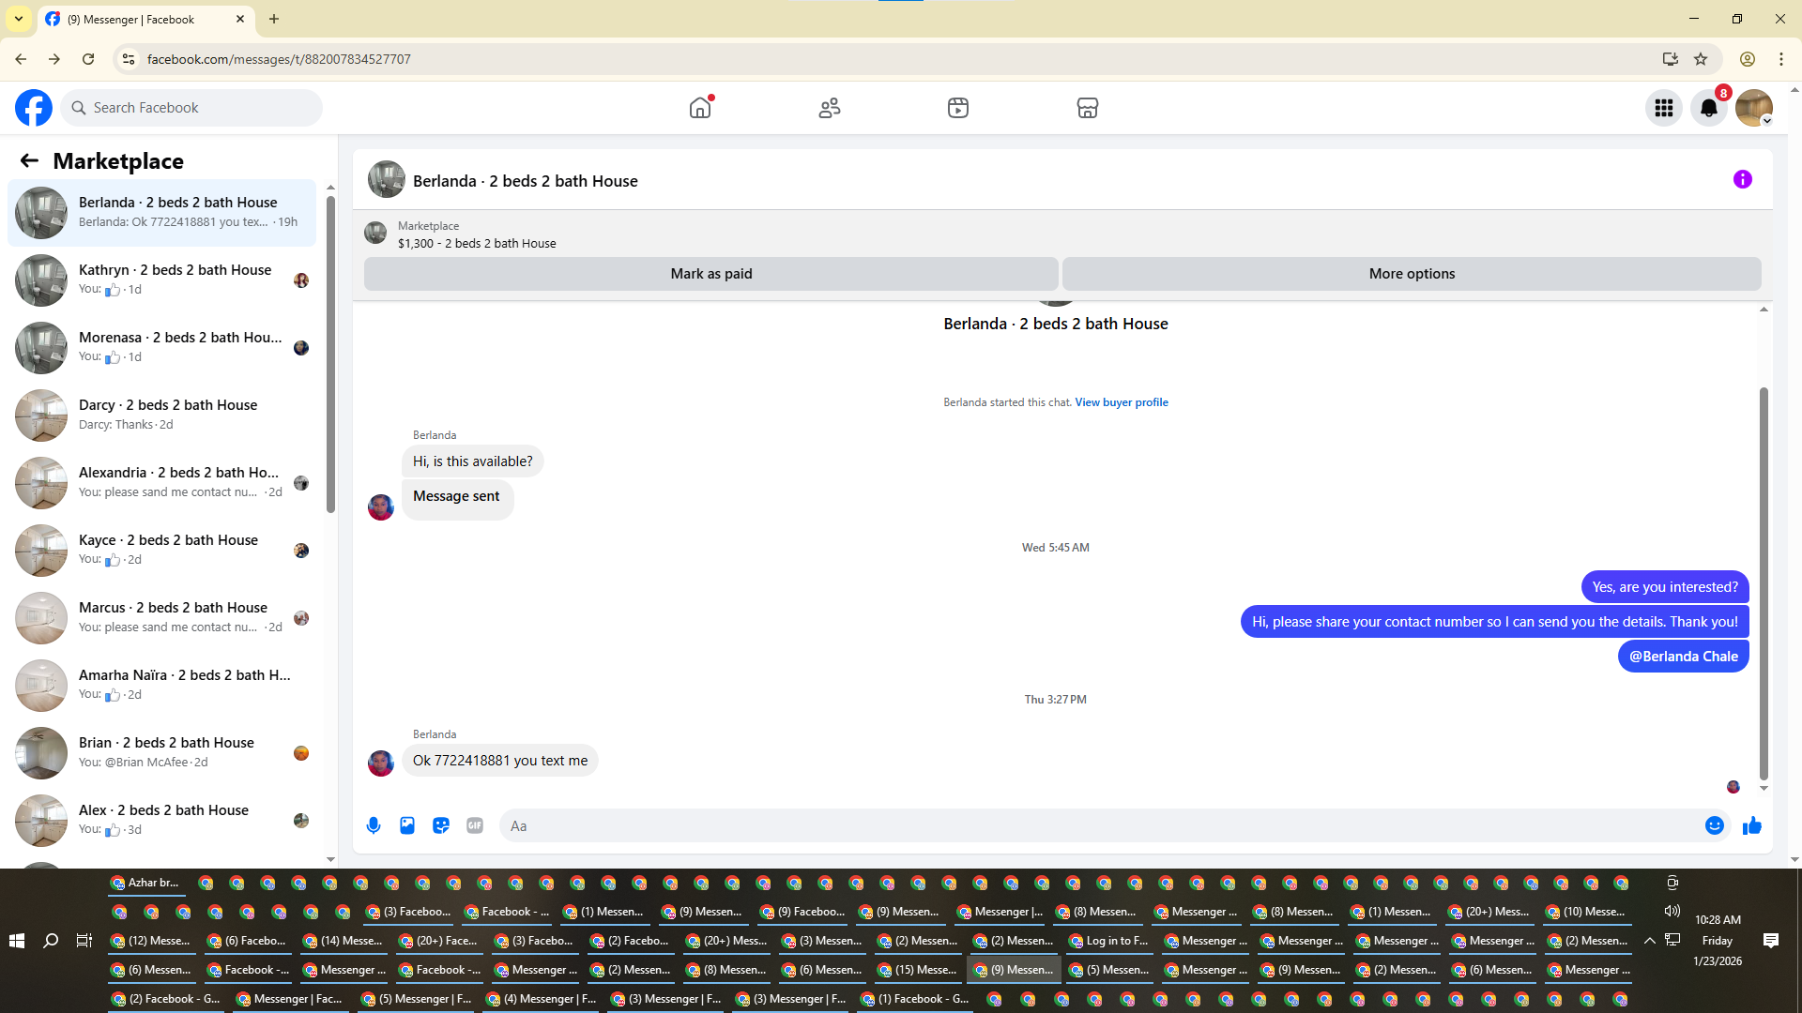Open the Facebook apps grid menu
This screenshot has width=1802, height=1013.
pos(1664,108)
